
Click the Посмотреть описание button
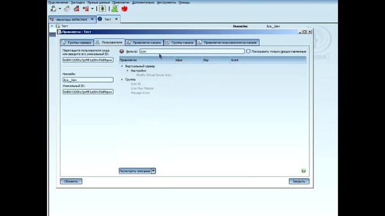(135, 171)
